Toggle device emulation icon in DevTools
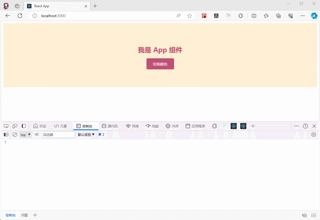The image size is (320, 220). (x=15, y=126)
